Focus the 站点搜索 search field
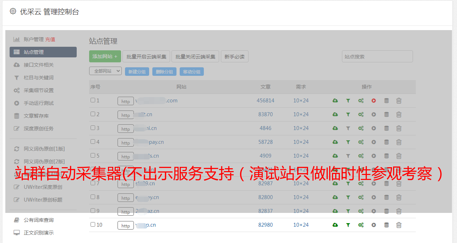457x243 pixels. tap(377, 56)
